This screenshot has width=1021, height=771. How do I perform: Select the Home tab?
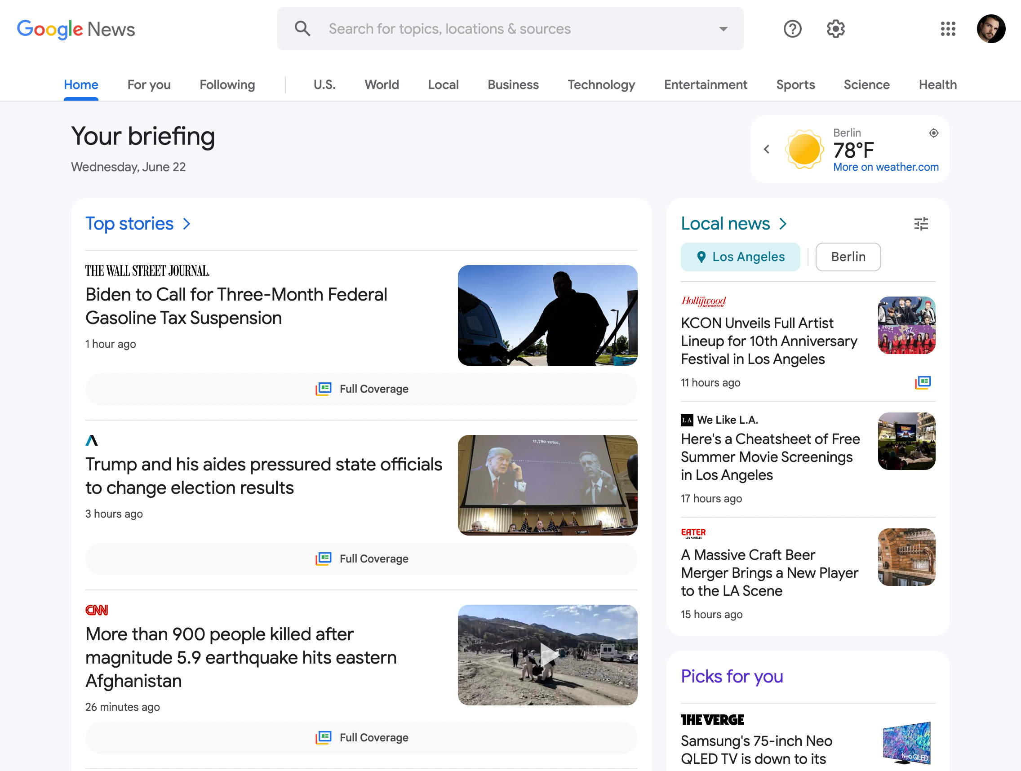pos(81,84)
